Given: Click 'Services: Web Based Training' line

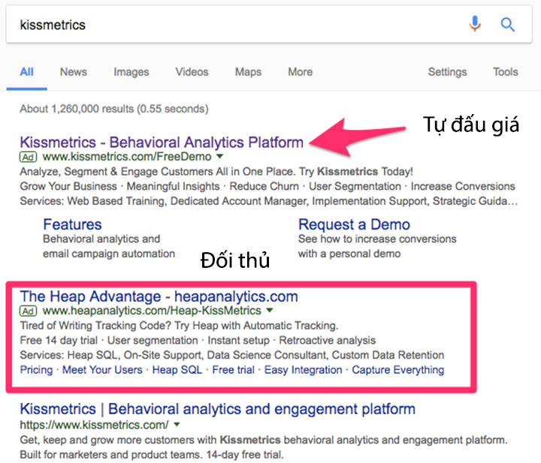Looking at the screenshot, I should click(269, 201).
